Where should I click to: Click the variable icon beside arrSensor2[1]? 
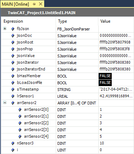(20, 116)
